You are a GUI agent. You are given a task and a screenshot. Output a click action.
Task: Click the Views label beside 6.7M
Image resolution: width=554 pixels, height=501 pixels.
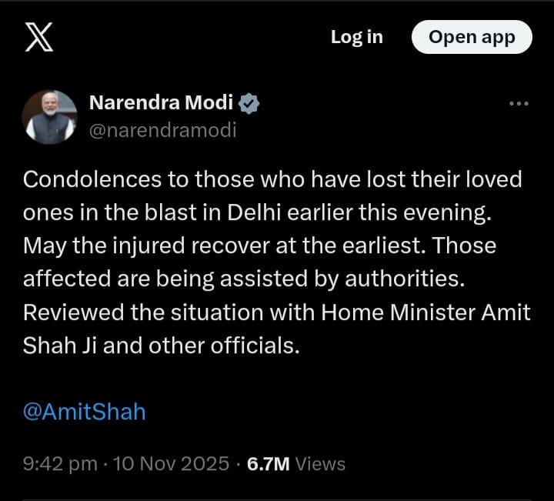(320, 463)
